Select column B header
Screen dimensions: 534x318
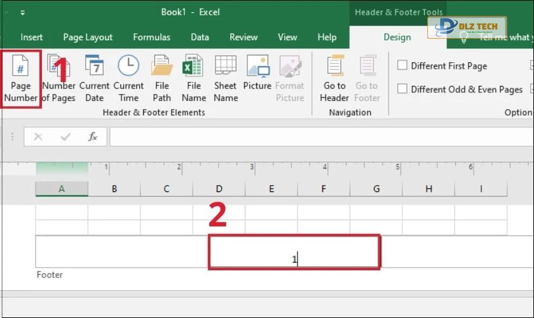pos(114,189)
